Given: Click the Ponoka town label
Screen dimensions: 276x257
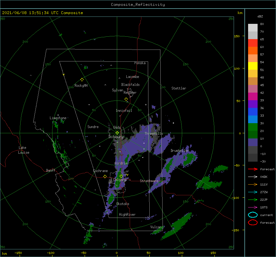Looking at the screenshot, I should tap(140, 63).
